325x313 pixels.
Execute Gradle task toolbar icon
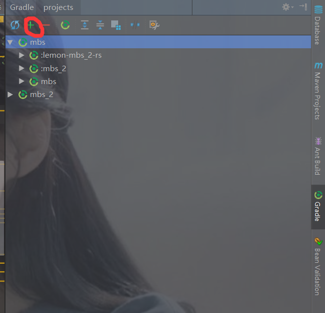tap(65, 25)
